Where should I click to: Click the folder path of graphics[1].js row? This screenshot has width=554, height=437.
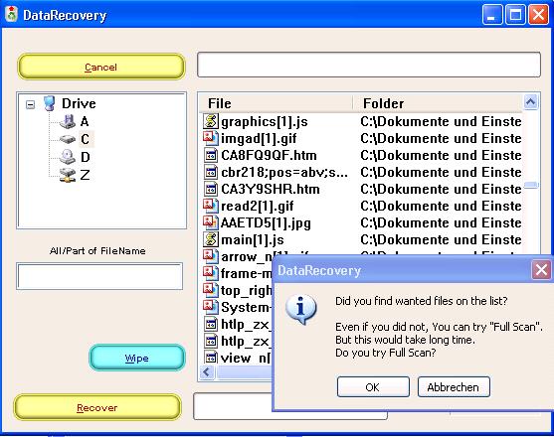(x=441, y=122)
